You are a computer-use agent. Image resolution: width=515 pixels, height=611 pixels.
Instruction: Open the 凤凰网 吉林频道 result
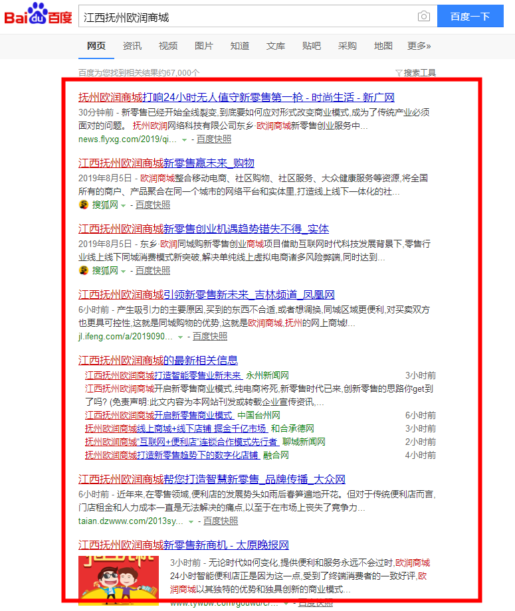click(206, 294)
